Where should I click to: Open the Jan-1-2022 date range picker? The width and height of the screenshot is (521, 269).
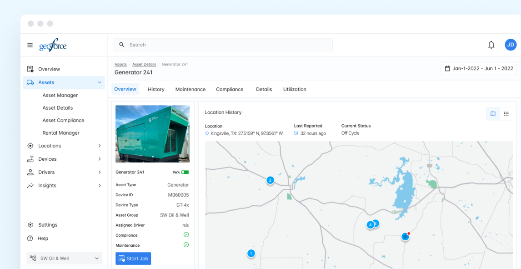pos(478,68)
